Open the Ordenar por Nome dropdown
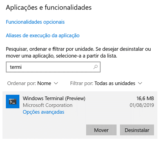The image size is (161, 143). [x=33, y=83]
